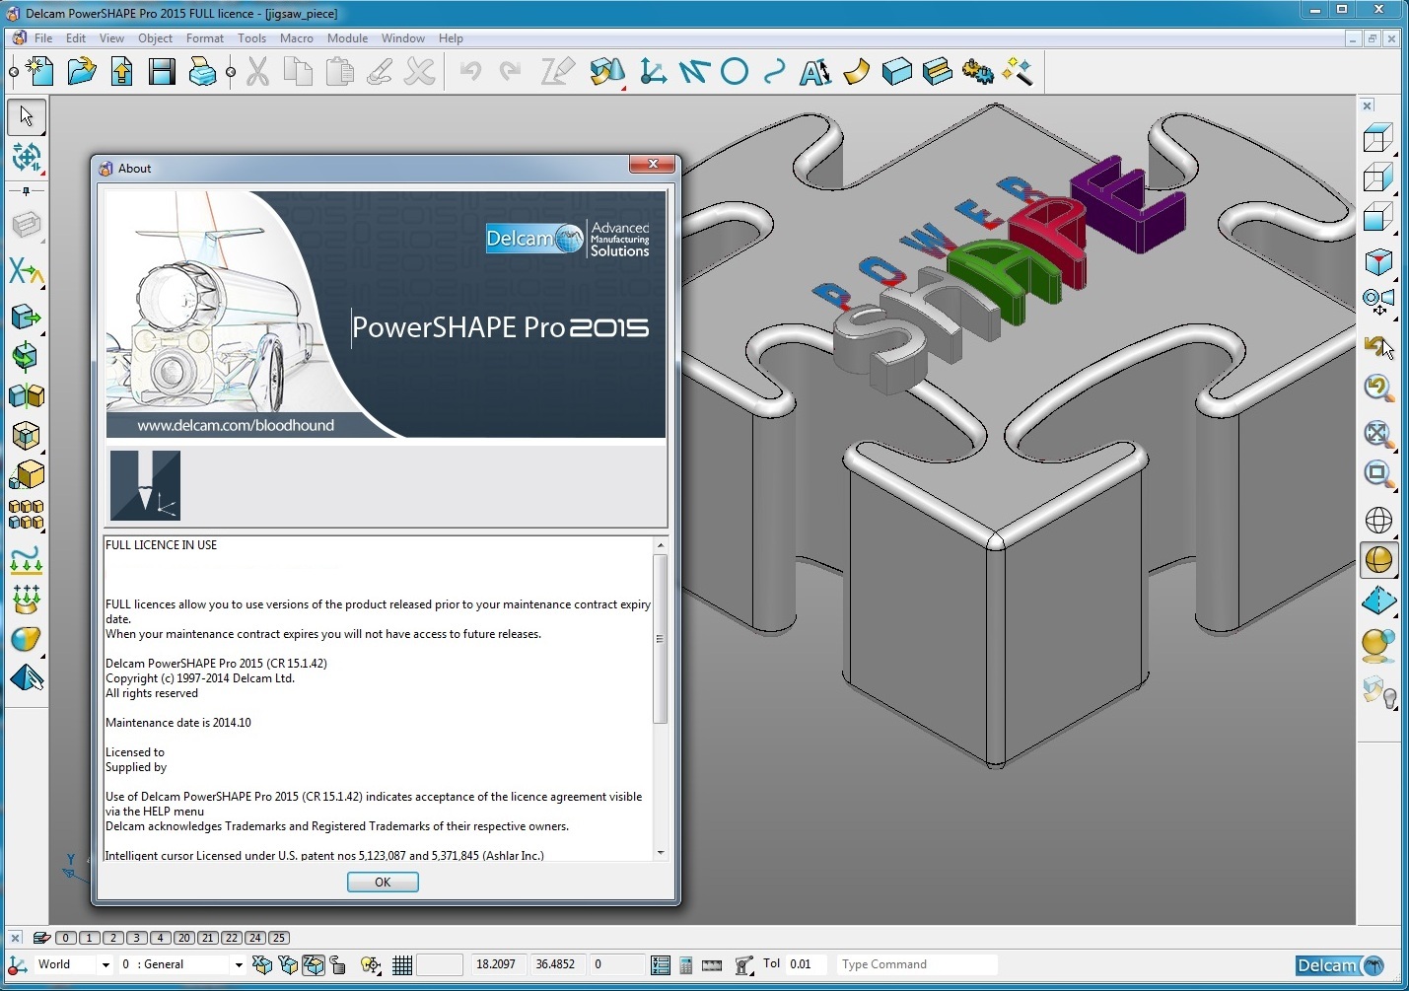Viewport: 1409px width, 991px height.
Task: Click OK in the About dialog
Action: (x=383, y=883)
